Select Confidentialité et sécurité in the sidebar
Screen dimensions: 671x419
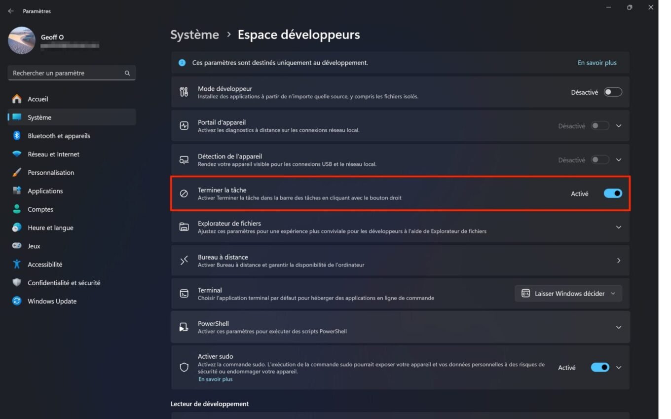tap(72, 283)
